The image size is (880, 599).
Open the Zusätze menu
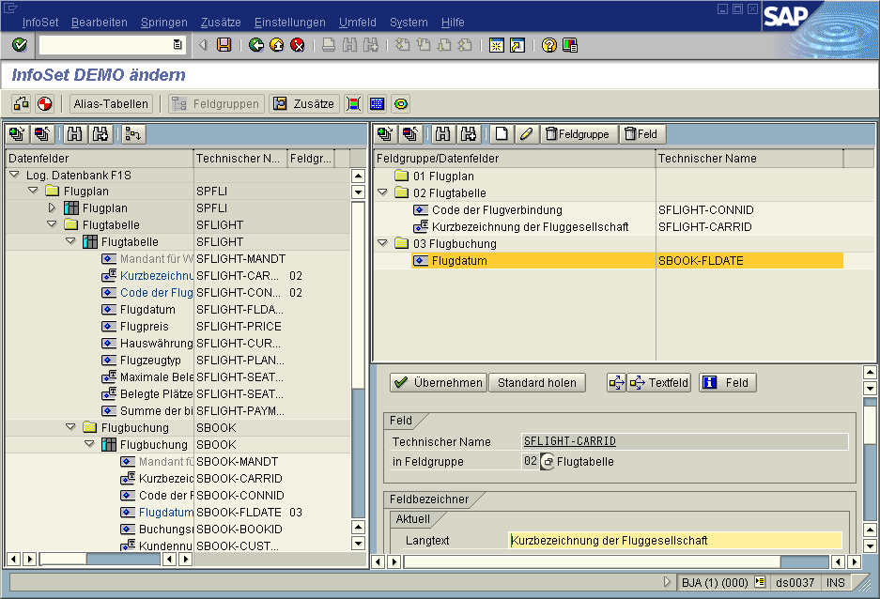coord(220,23)
